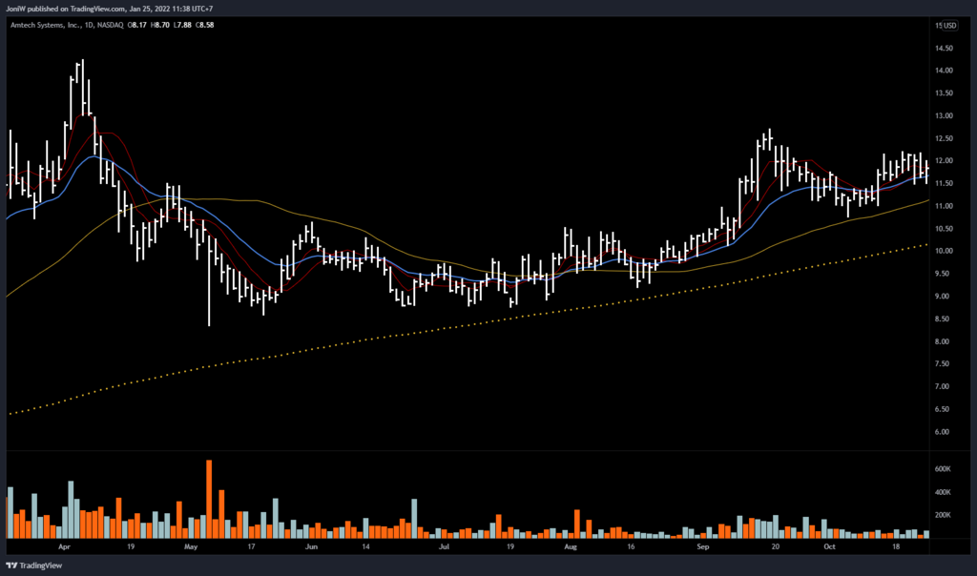Click the 14.50 price label on axis
Image resolution: width=977 pixels, height=576 pixels.
943,48
